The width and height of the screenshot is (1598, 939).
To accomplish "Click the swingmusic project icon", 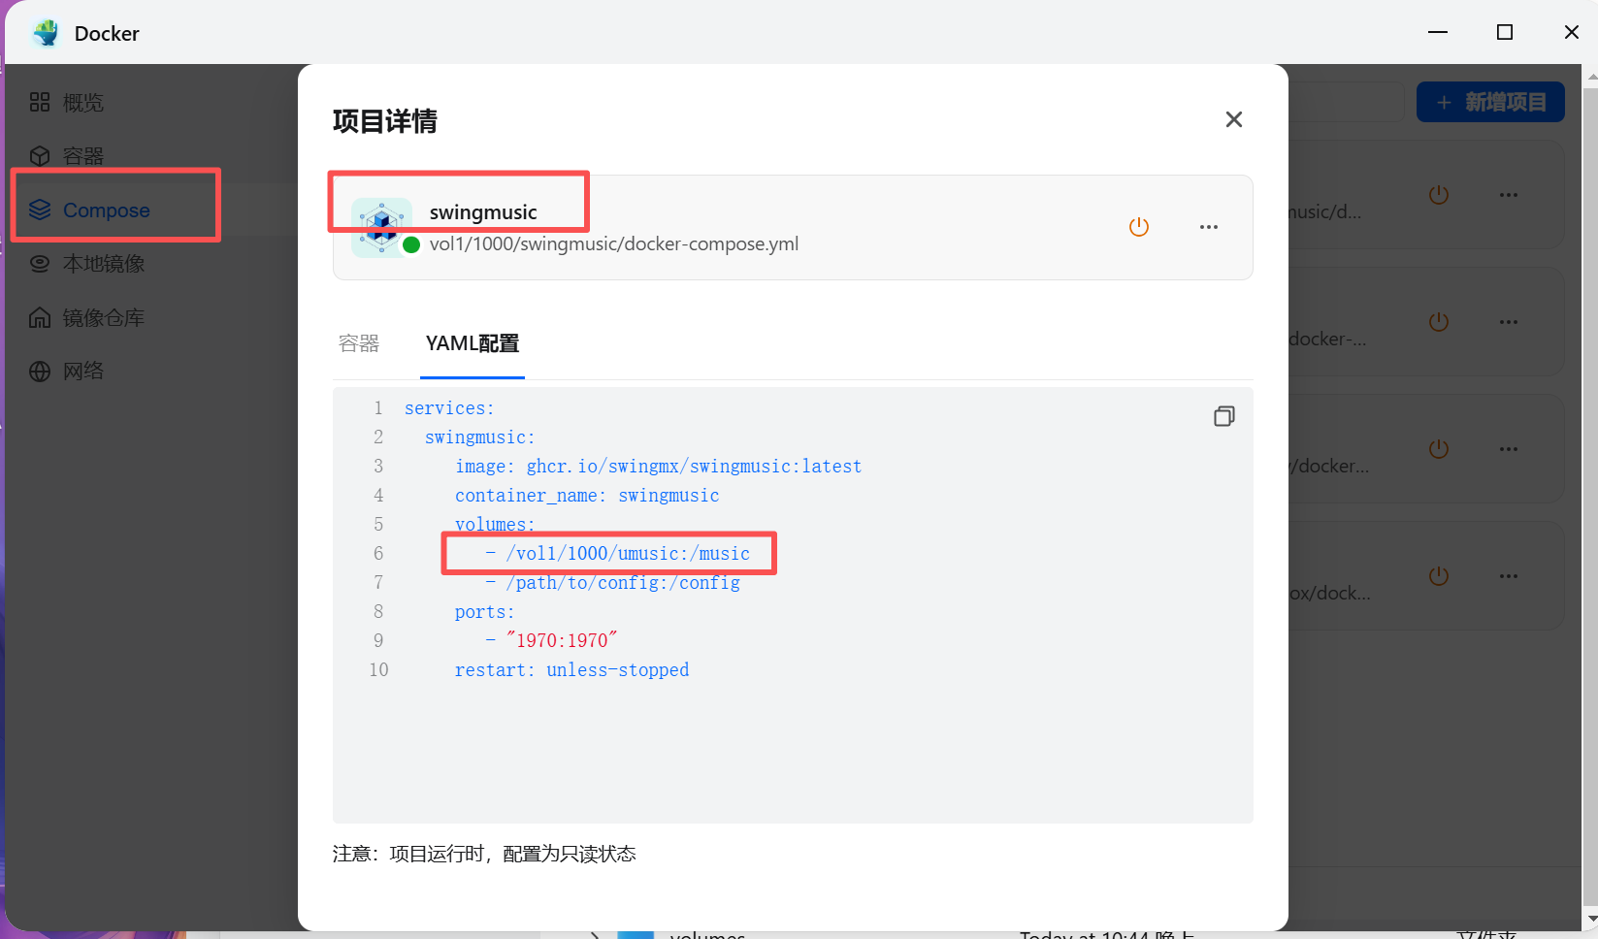I will [381, 227].
